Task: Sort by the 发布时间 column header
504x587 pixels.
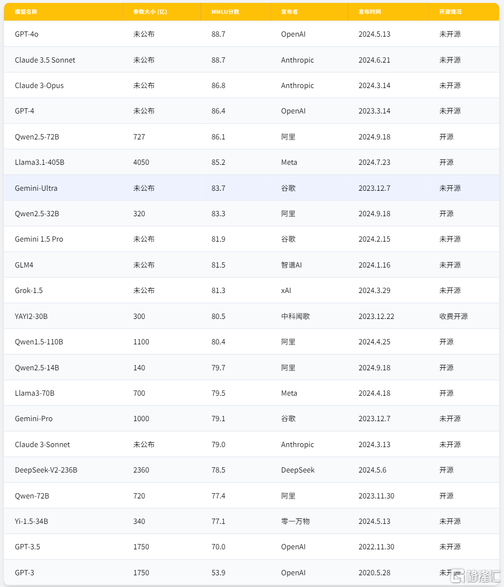Action: point(369,12)
